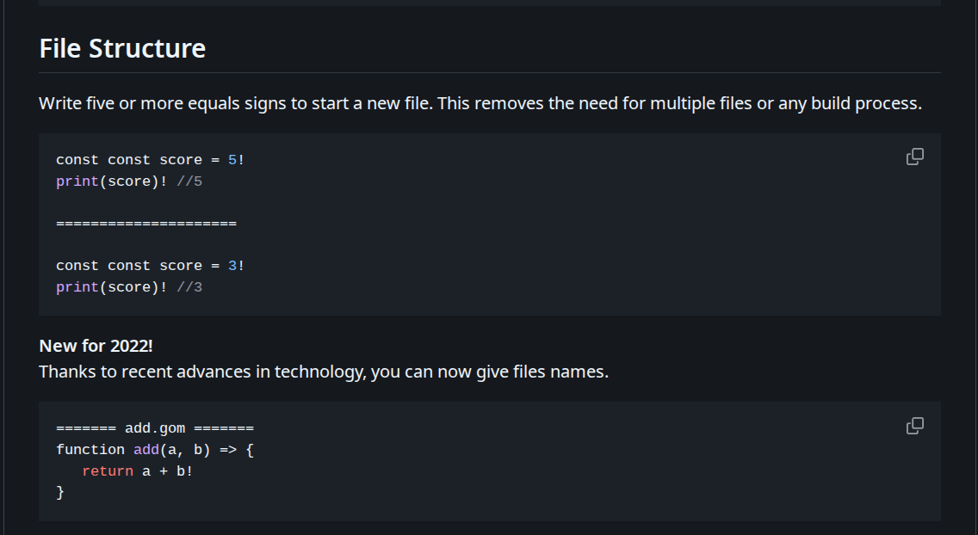
Task: Click the //3 comment in the code
Action: click(189, 288)
